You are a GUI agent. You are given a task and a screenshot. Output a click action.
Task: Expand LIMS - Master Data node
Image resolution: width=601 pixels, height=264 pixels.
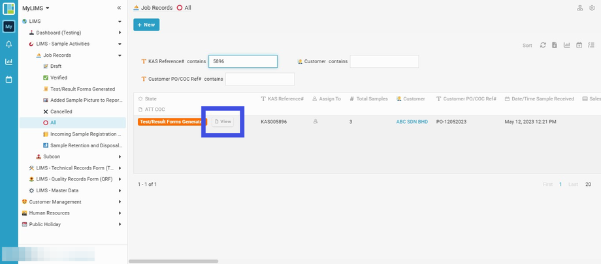pyautogui.click(x=120, y=190)
